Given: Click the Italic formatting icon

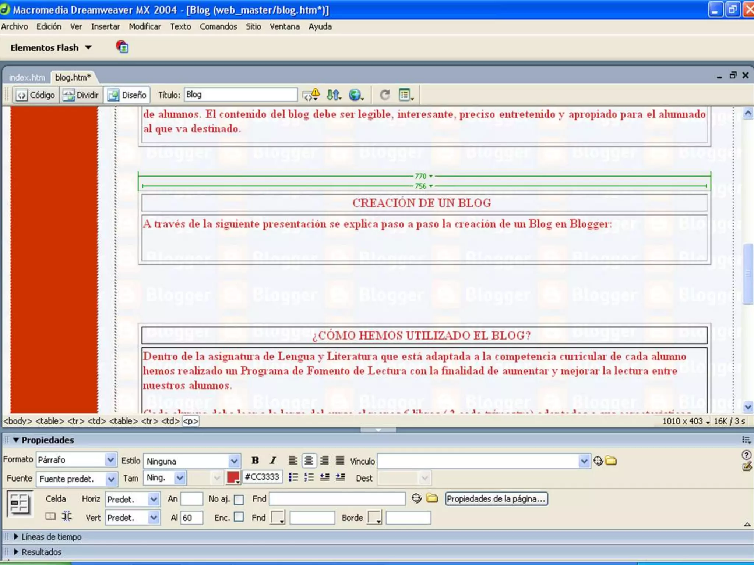Looking at the screenshot, I should click(x=273, y=461).
